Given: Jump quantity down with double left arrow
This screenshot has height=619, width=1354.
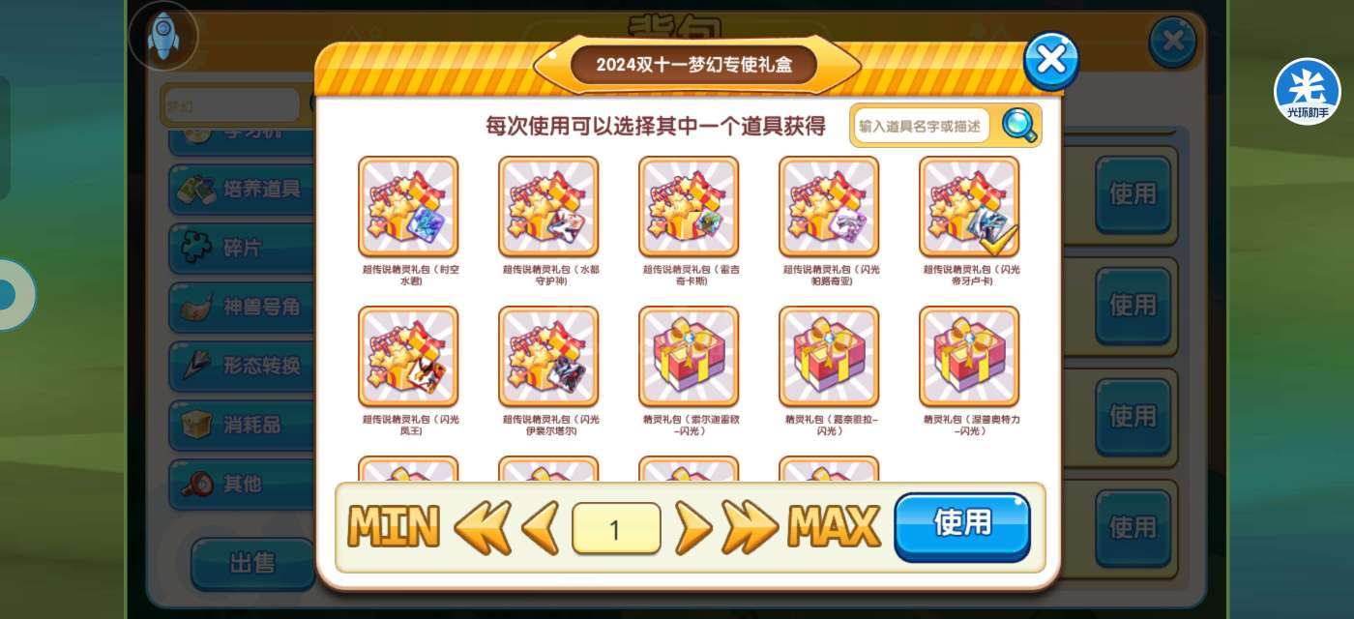Looking at the screenshot, I should 483,528.
